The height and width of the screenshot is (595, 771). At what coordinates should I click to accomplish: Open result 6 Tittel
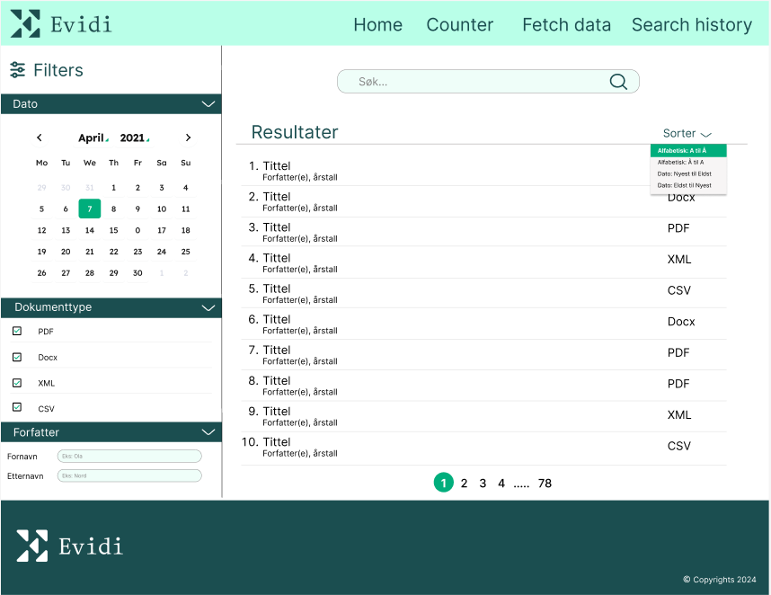tap(277, 319)
